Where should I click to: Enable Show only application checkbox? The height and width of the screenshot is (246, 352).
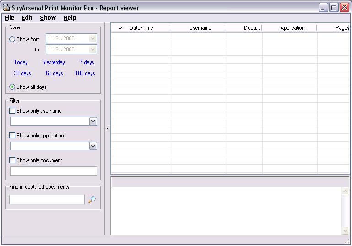[12, 136]
